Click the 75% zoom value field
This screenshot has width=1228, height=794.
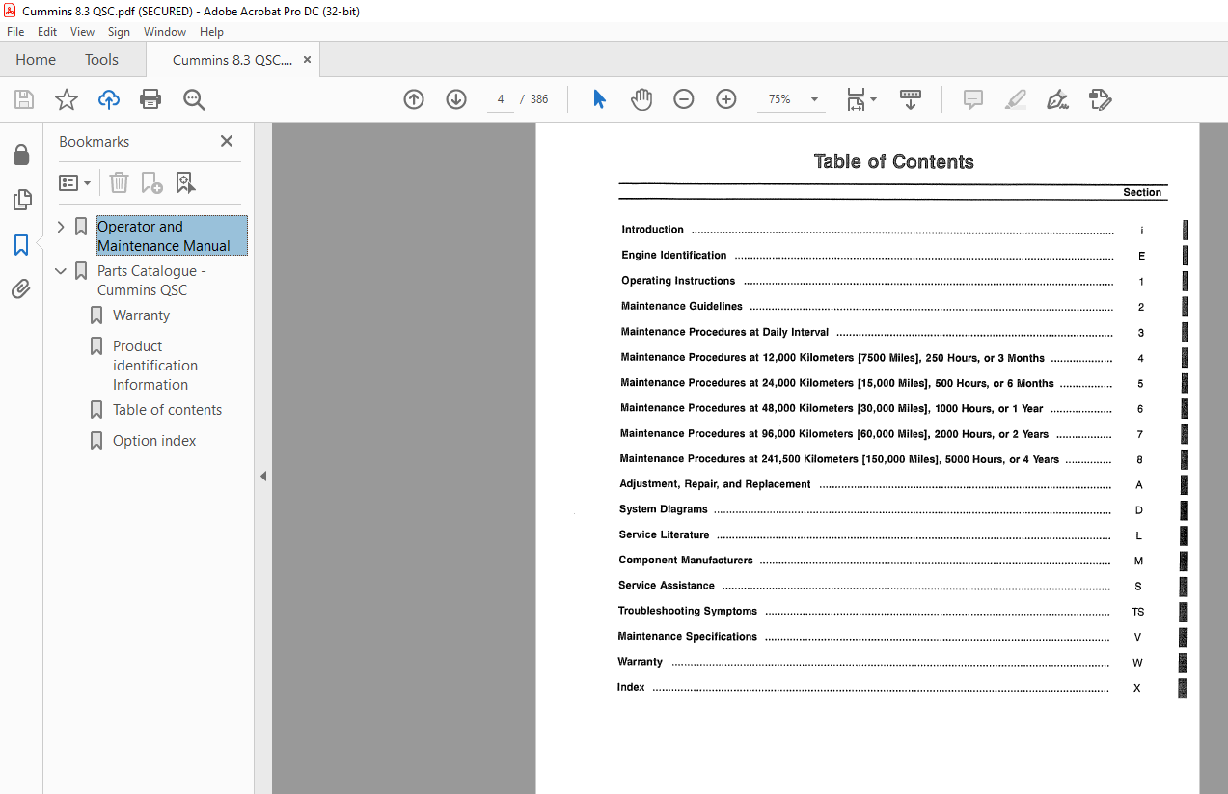(x=779, y=99)
